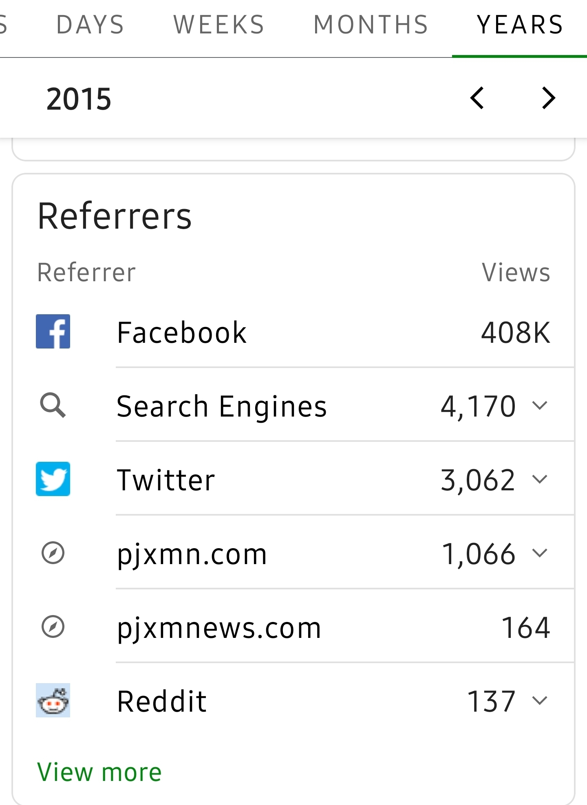Switch to the Weeks tab

pos(219,24)
